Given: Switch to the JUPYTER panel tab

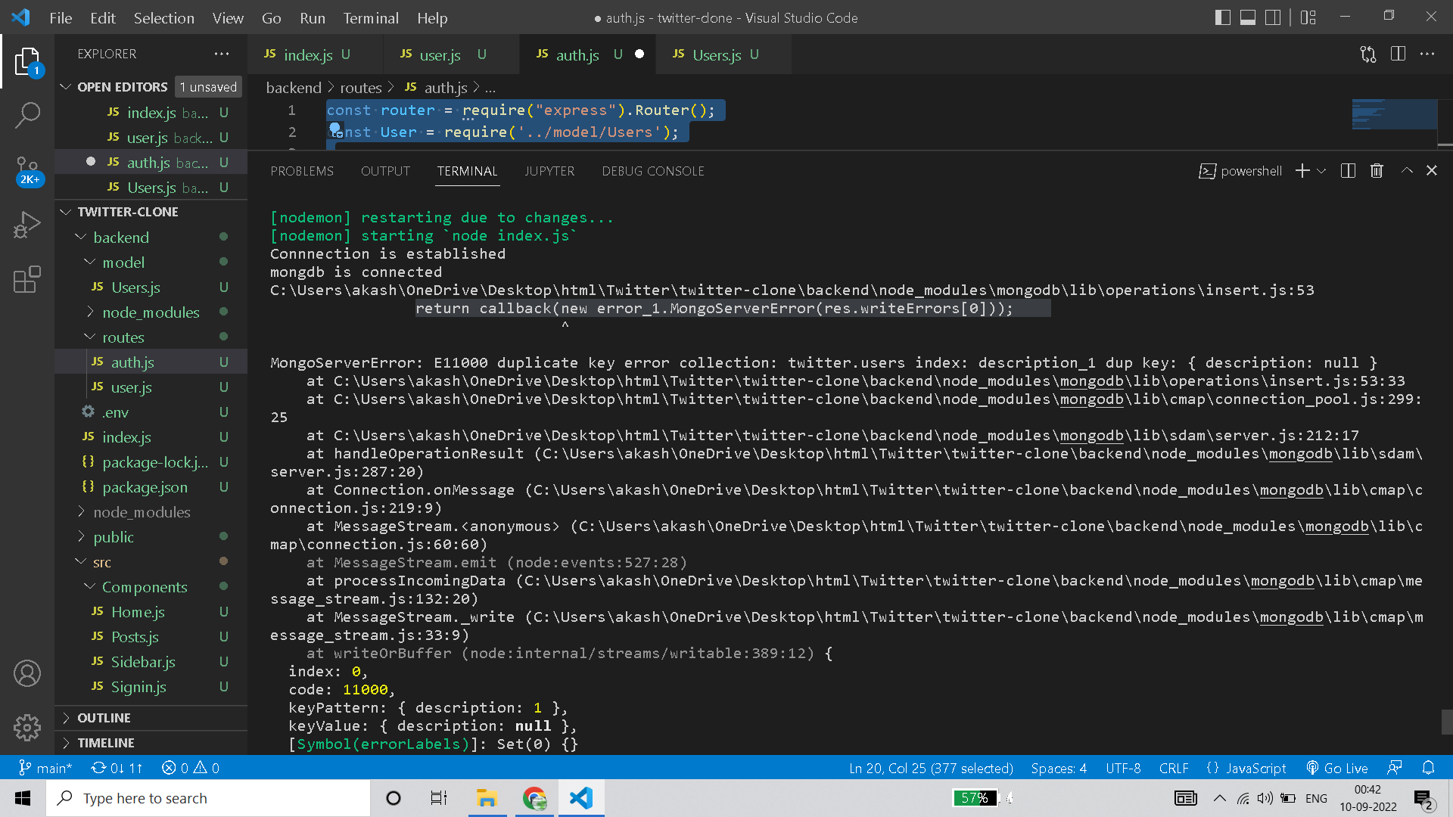Looking at the screenshot, I should pos(549,171).
